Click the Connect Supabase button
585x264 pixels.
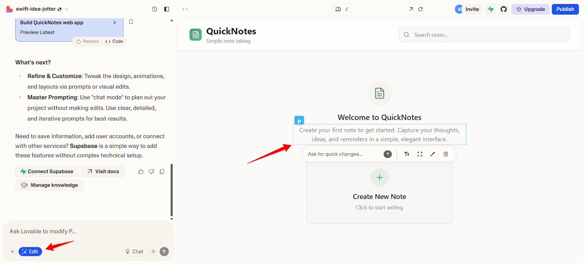[46, 171]
